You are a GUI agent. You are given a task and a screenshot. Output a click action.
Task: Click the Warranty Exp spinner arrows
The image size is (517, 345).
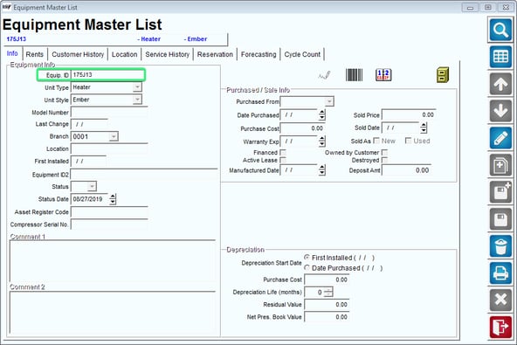coord(322,141)
